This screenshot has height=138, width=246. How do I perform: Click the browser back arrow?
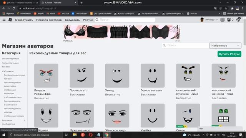[3, 8]
